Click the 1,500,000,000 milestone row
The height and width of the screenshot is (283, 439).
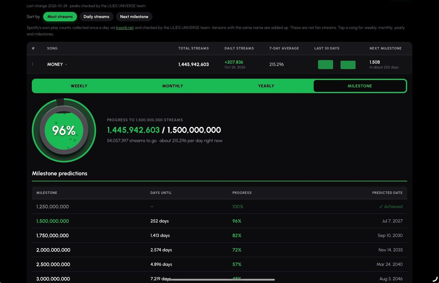coord(219,221)
